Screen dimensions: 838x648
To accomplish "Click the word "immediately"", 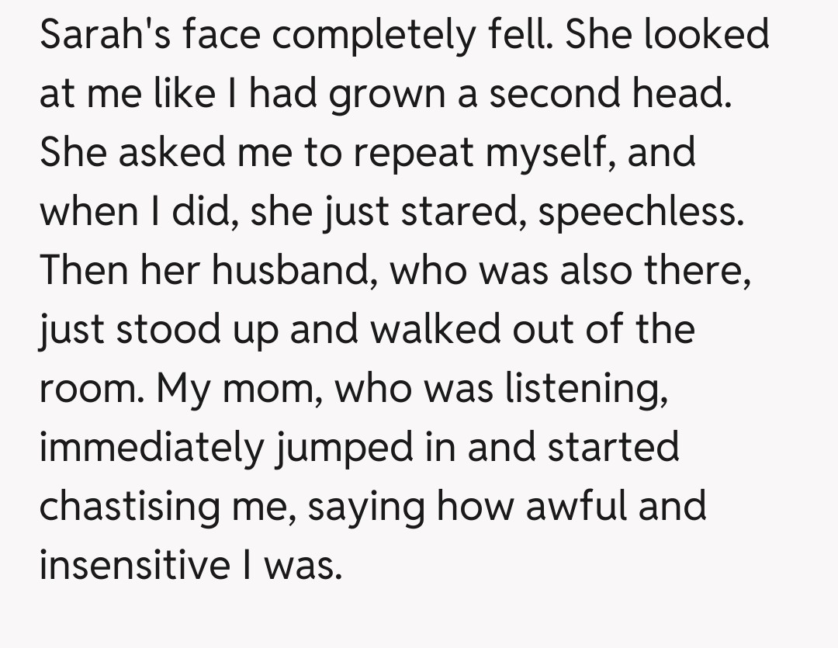I will click(152, 448).
